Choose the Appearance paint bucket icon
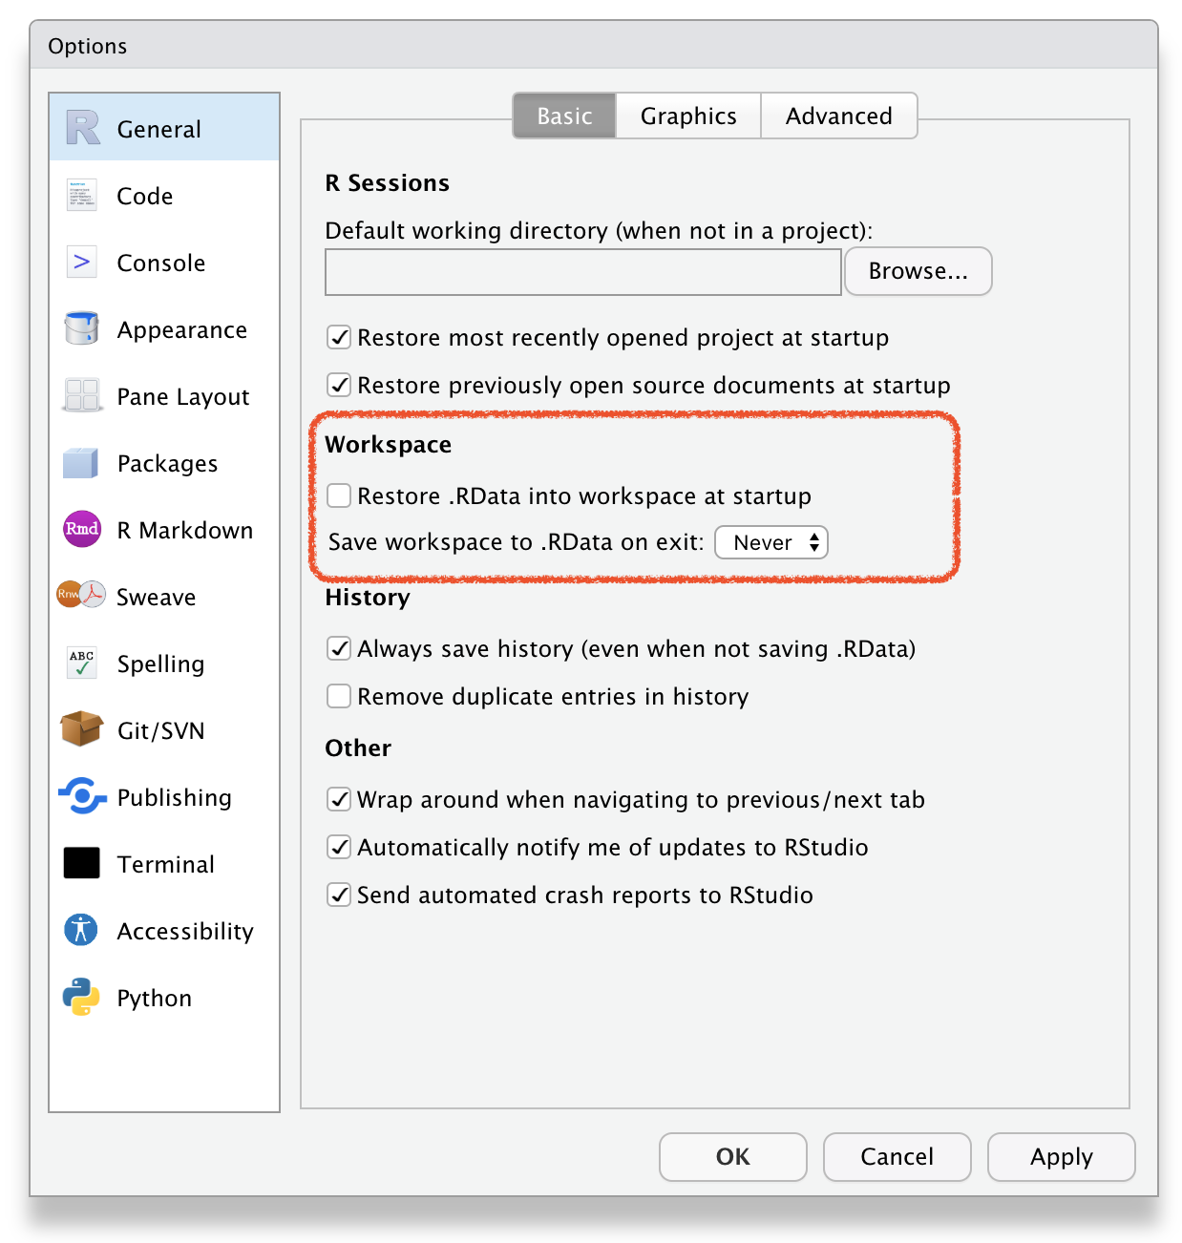This screenshot has height=1243, width=1182. point(82,328)
